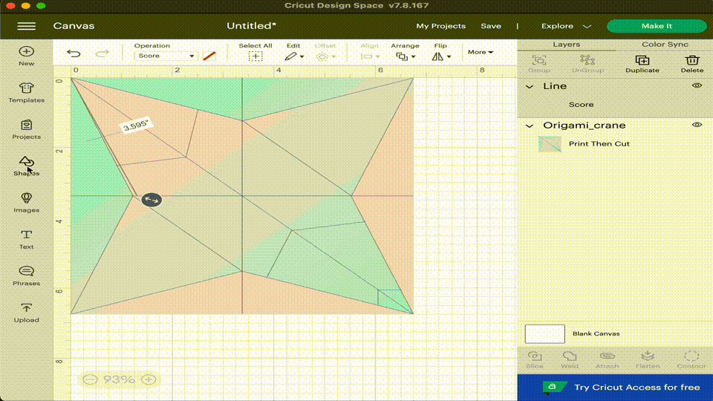
Task: Select the Blank Canvas swatch
Action: pos(544,333)
